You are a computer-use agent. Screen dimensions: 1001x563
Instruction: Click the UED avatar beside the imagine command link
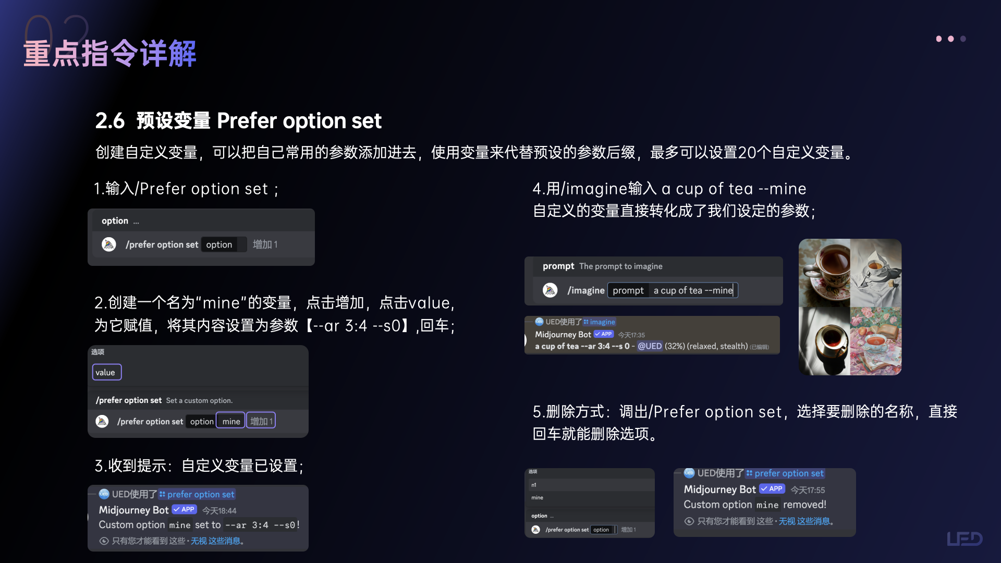(539, 322)
